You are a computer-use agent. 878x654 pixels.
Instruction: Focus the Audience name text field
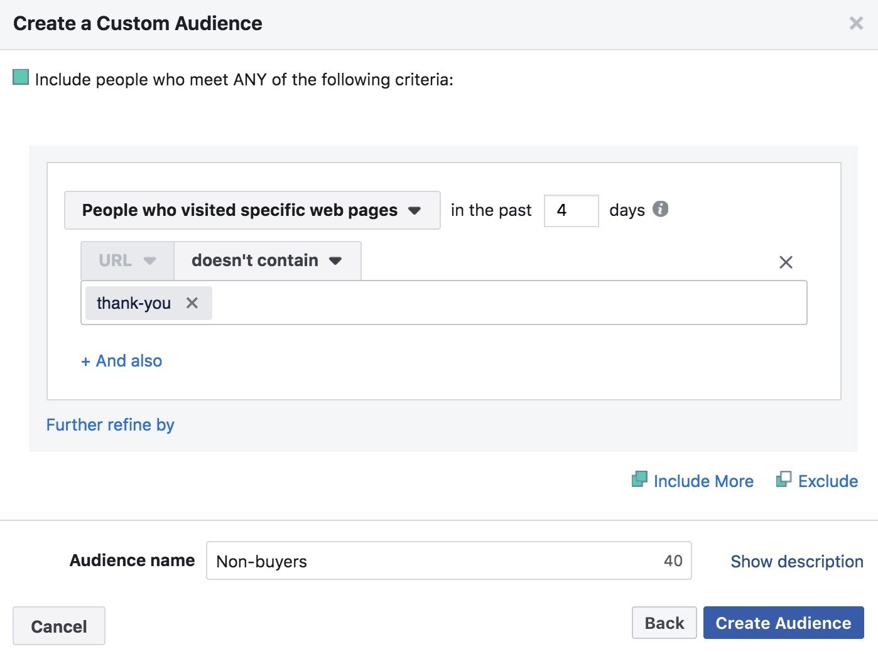pyautogui.click(x=433, y=561)
